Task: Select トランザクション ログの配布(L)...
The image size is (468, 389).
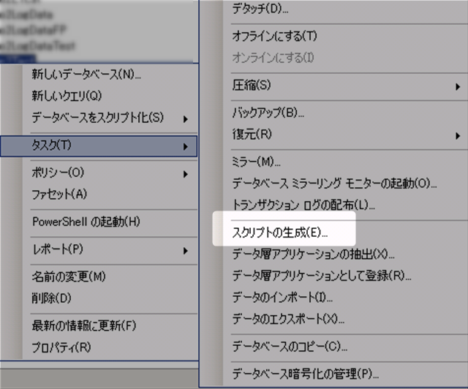Action: pyautogui.click(x=303, y=205)
